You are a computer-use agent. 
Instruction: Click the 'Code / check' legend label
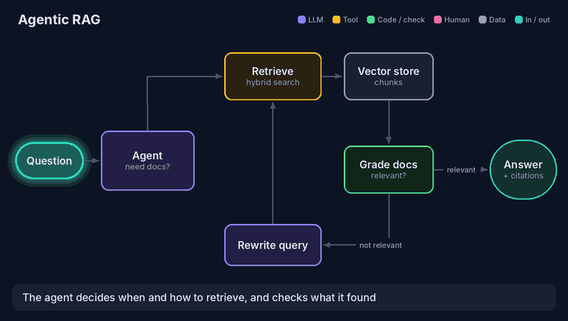click(x=401, y=19)
